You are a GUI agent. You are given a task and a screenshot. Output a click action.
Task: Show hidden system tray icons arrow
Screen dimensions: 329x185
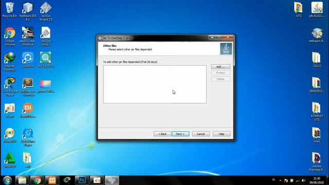(x=280, y=180)
